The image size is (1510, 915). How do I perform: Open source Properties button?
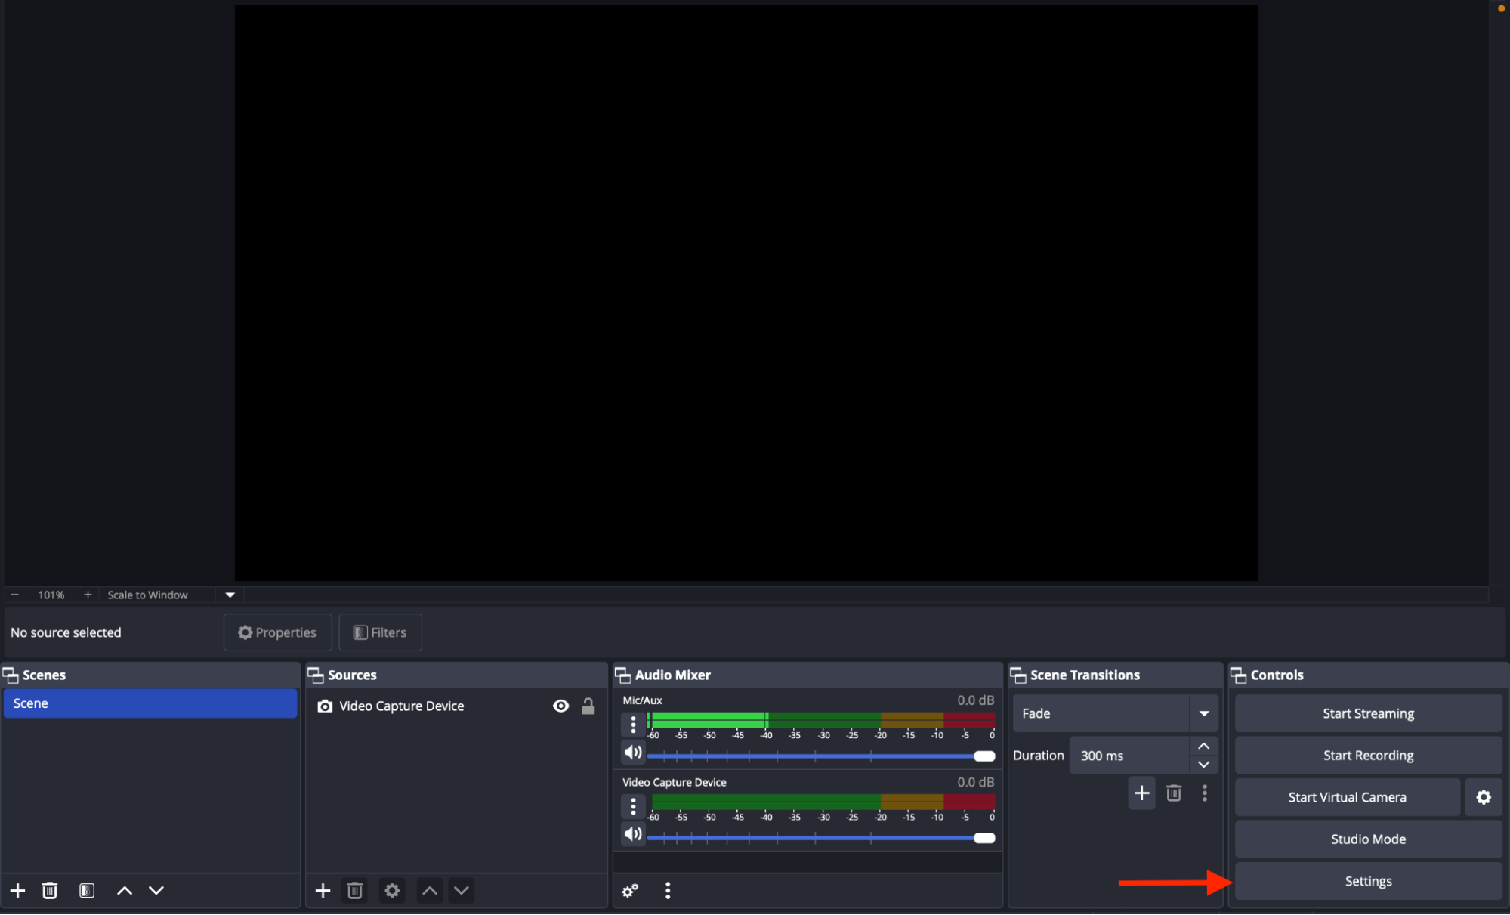(277, 633)
